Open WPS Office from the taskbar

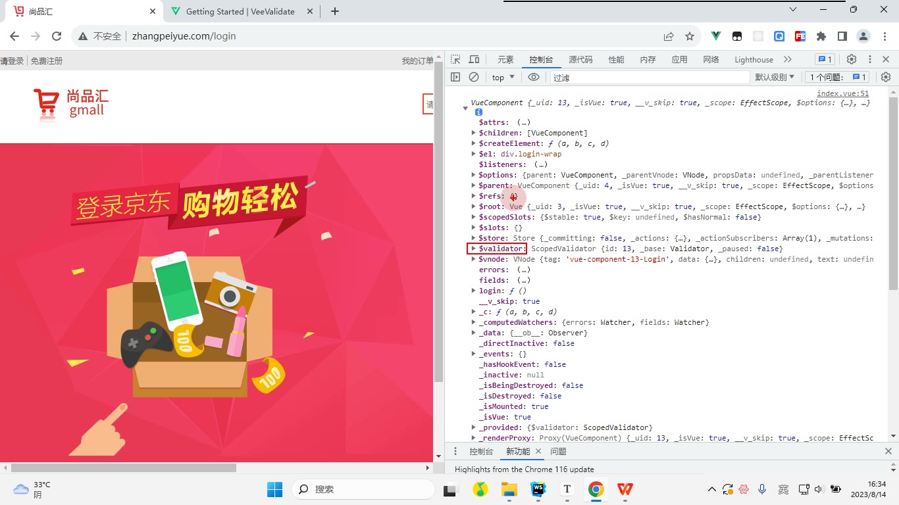click(625, 489)
